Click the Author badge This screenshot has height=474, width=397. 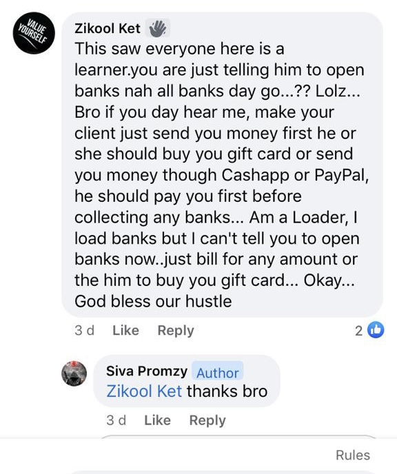tap(217, 372)
